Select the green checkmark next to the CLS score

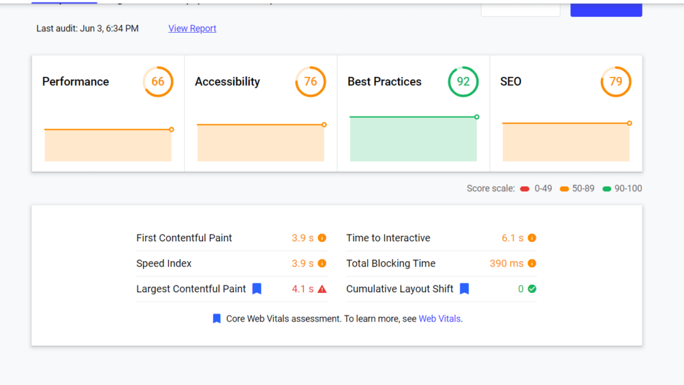[x=531, y=289]
